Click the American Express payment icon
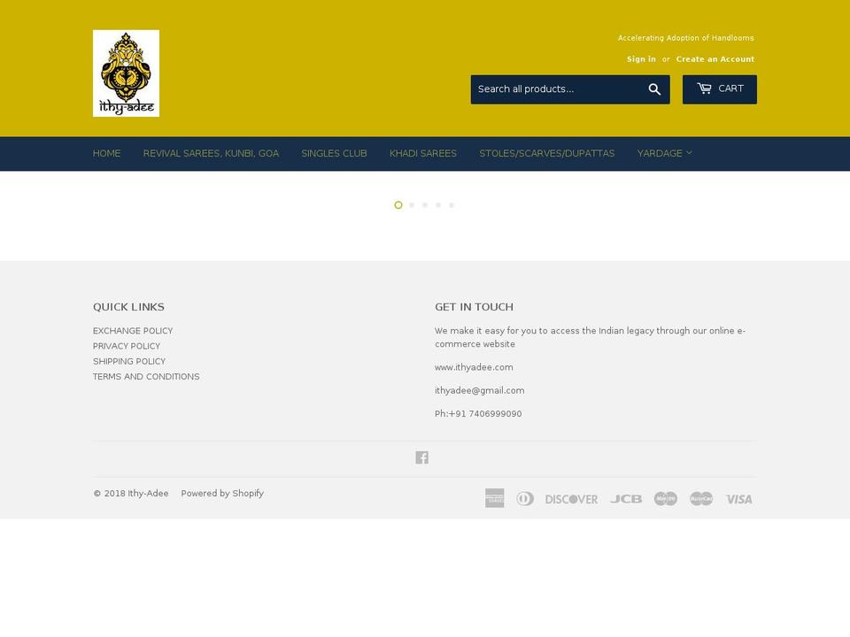 (x=494, y=498)
